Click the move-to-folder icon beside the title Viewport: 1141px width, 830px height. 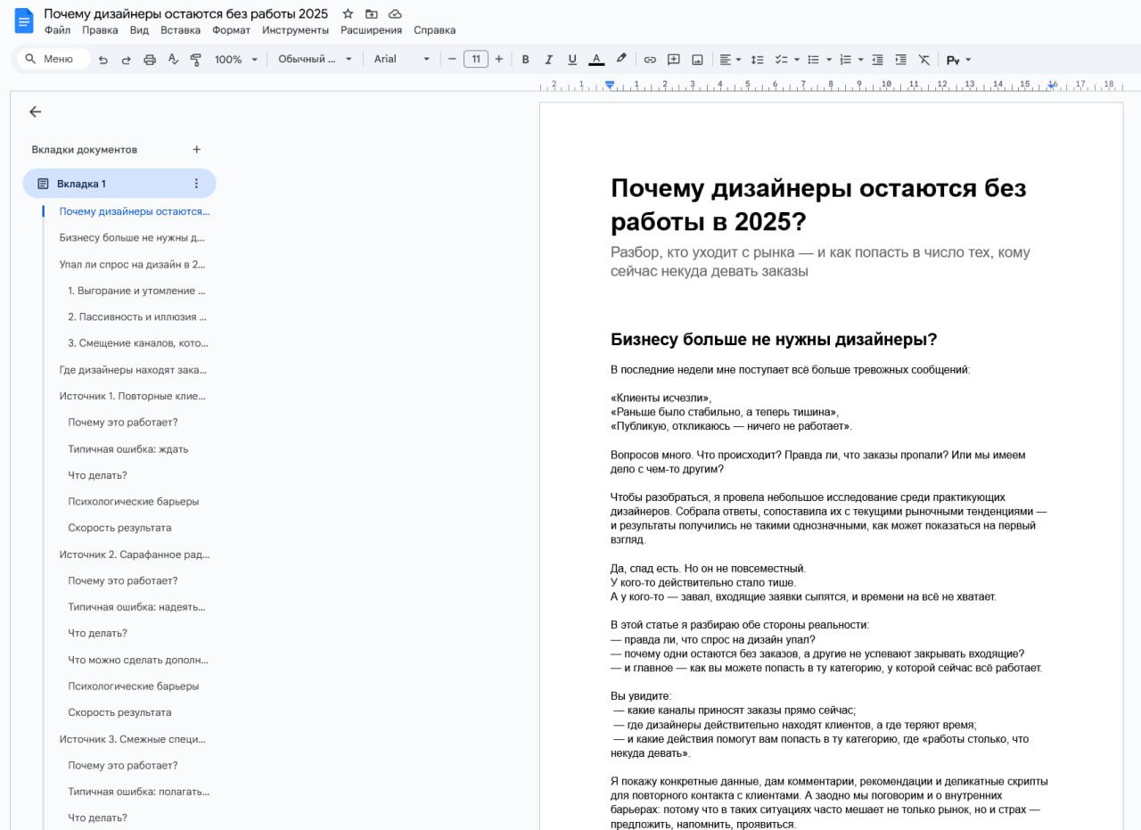tap(372, 14)
